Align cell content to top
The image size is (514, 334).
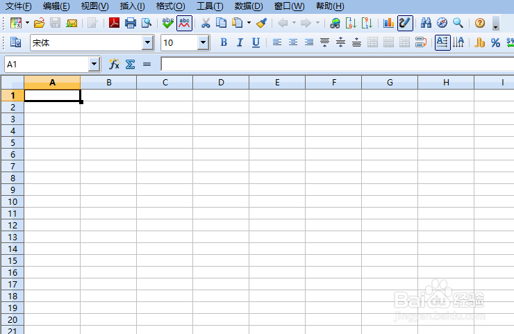tap(324, 42)
